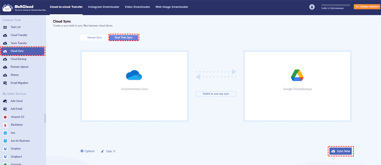Click the Amazon S3 service icon
The image size is (381, 165).
pos(5,117)
